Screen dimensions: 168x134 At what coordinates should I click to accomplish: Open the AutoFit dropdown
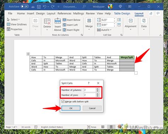coord(104,30)
